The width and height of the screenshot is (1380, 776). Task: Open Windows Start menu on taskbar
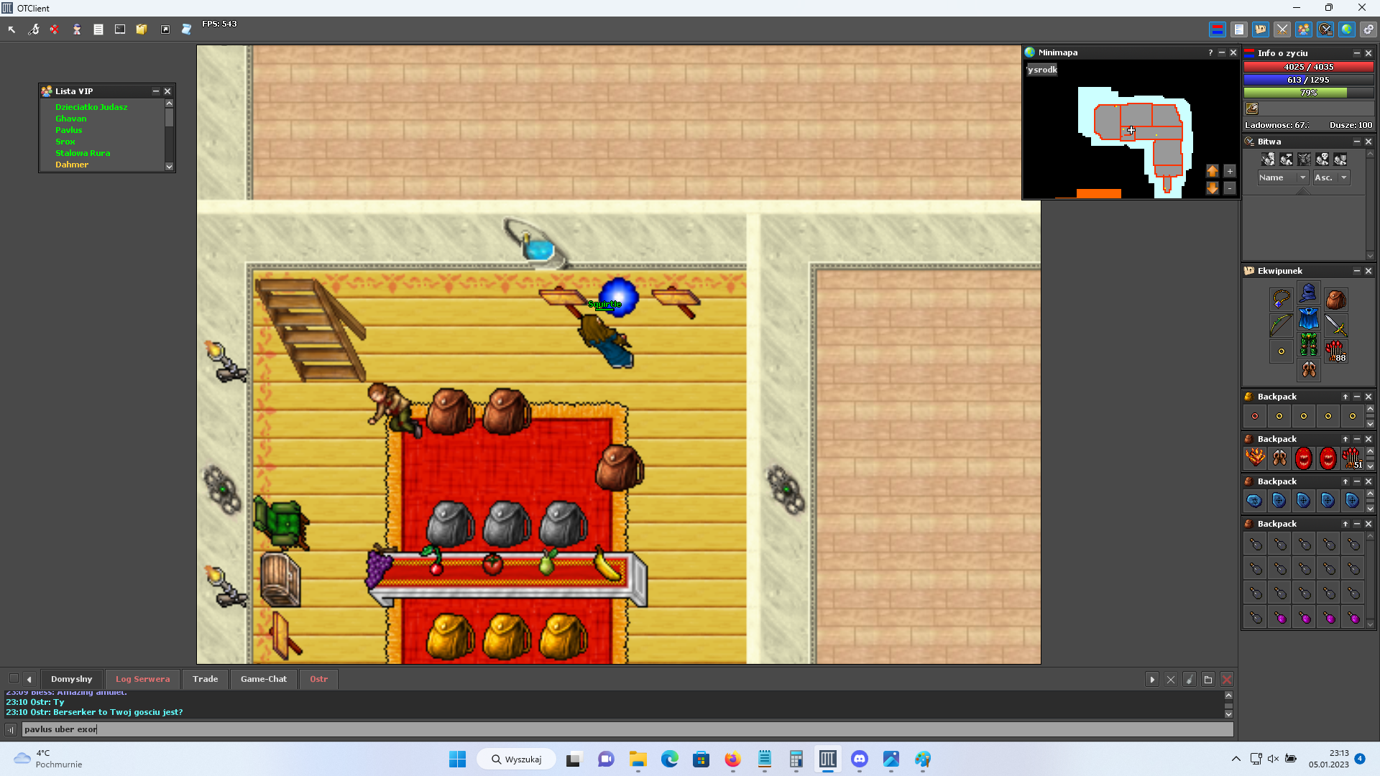[457, 759]
